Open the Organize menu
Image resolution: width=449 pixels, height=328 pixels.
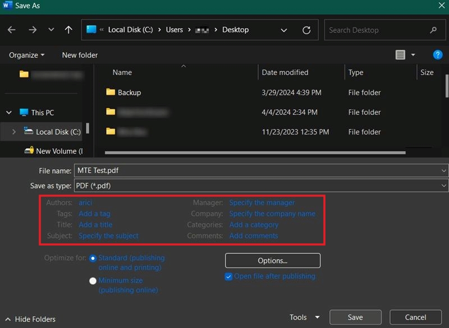pyautogui.click(x=25, y=55)
